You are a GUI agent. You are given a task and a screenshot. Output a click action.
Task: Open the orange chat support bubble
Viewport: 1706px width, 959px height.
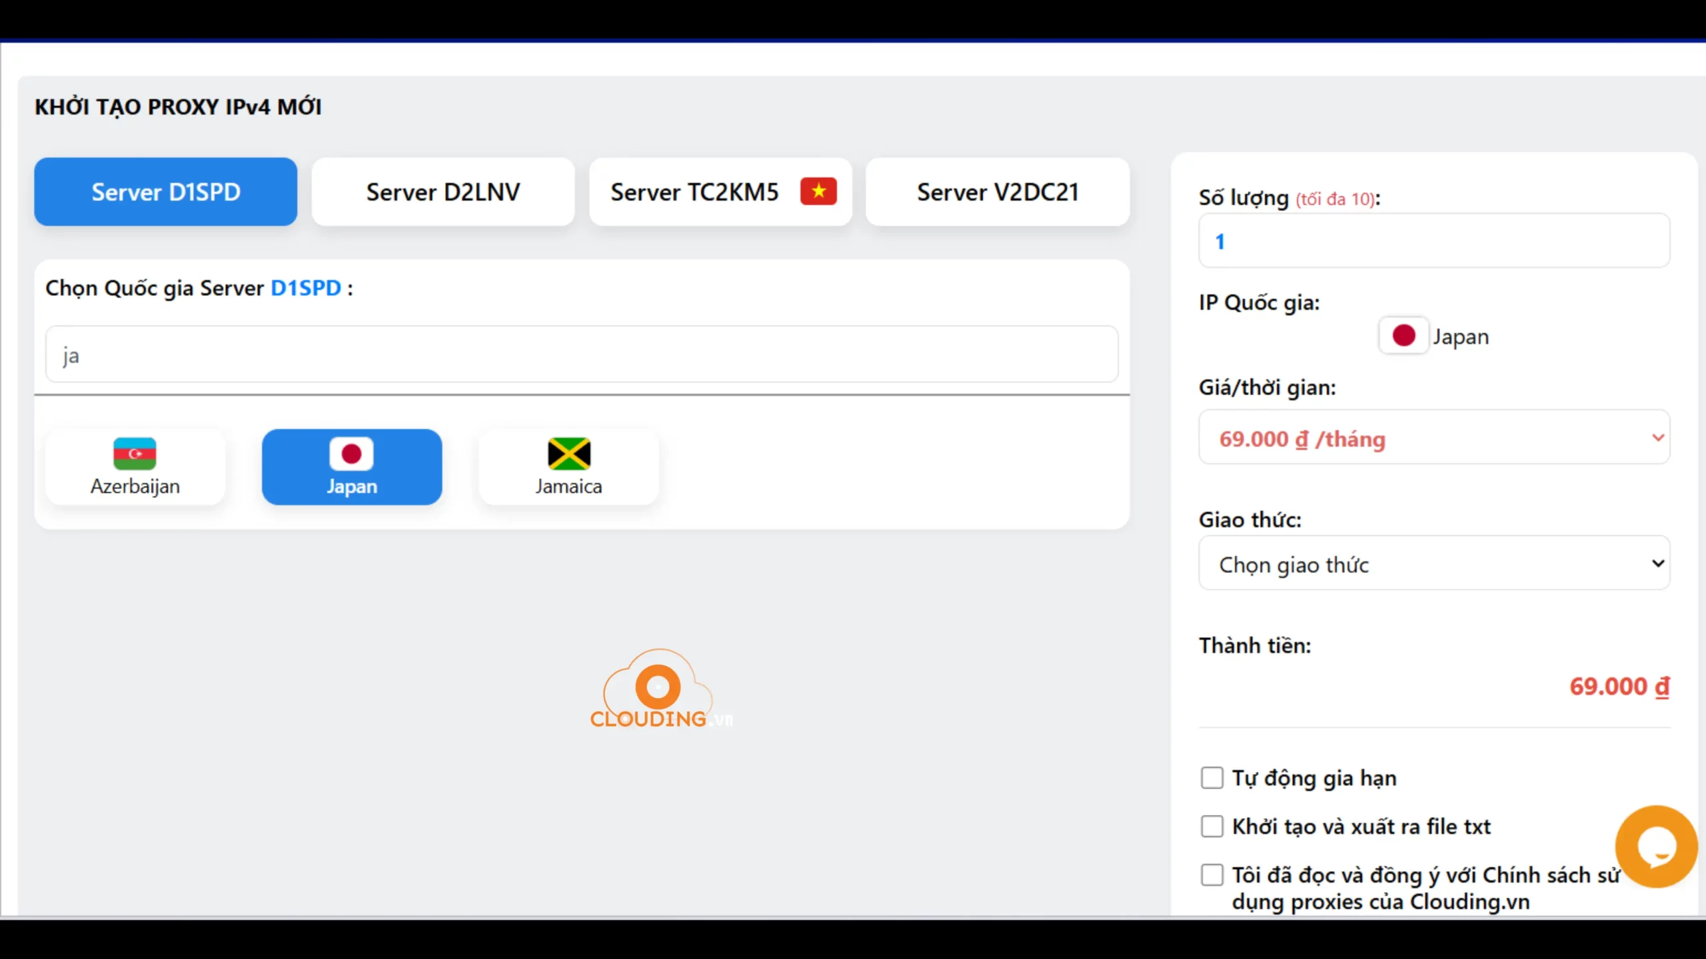(1655, 846)
